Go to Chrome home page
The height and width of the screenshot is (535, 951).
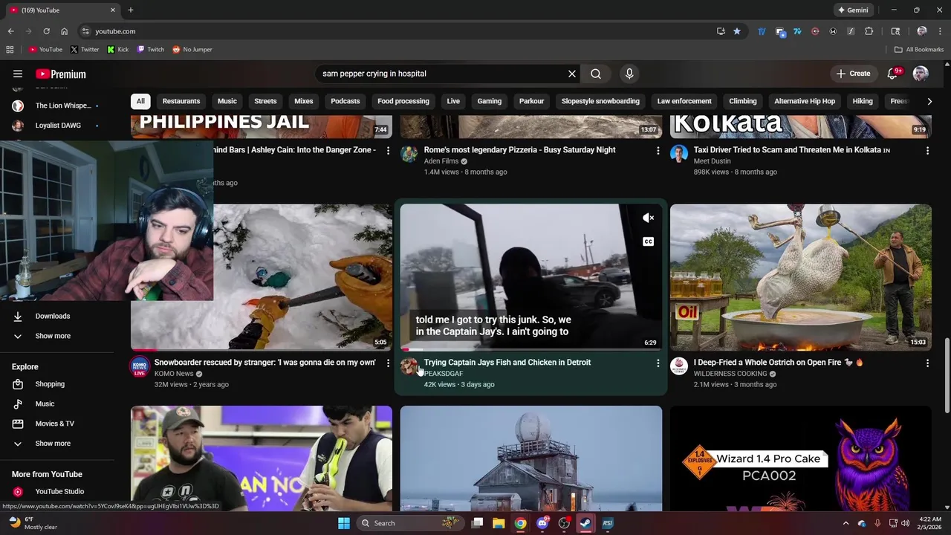click(64, 31)
